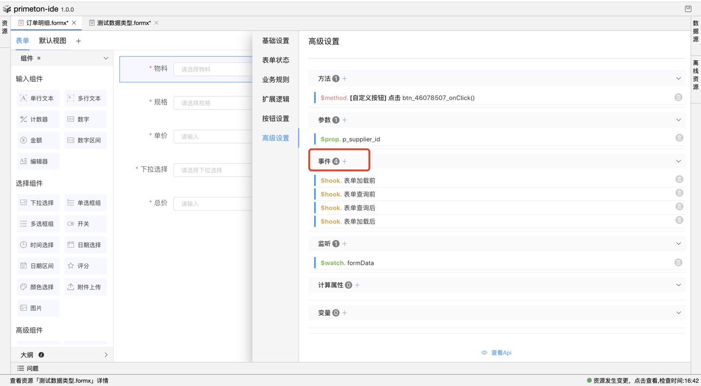Screen dimensions: 701x386
Task: Delete the p_supplier_id parameter entry
Action: point(679,138)
